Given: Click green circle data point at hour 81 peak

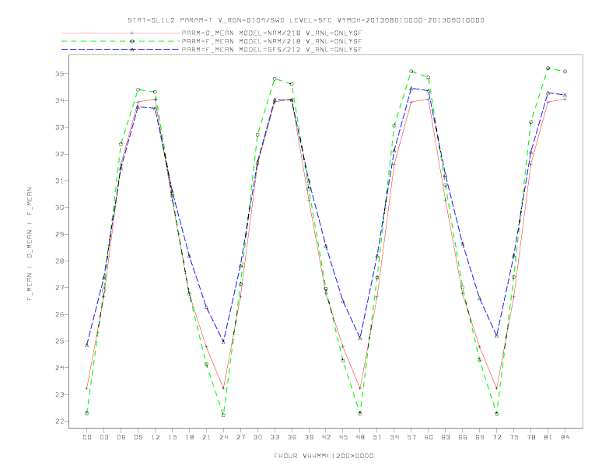Looking at the screenshot, I should click(x=548, y=68).
